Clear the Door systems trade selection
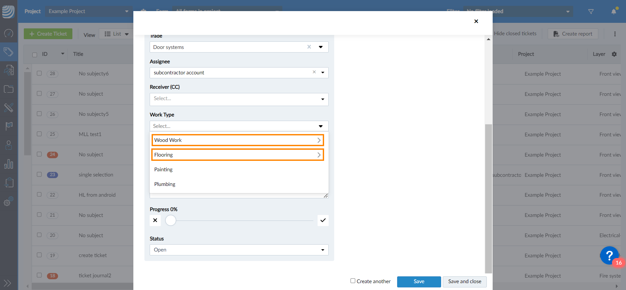Viewport: 626px width, 290px height. pyautogui.click(x=309, y=47)
